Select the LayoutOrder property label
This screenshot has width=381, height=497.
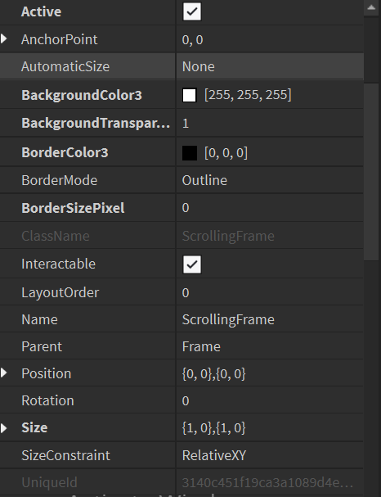click(x=61, y=292)
